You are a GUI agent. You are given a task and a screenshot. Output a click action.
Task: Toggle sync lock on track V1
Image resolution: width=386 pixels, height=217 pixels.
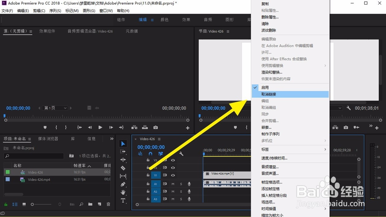click(165, 175)
